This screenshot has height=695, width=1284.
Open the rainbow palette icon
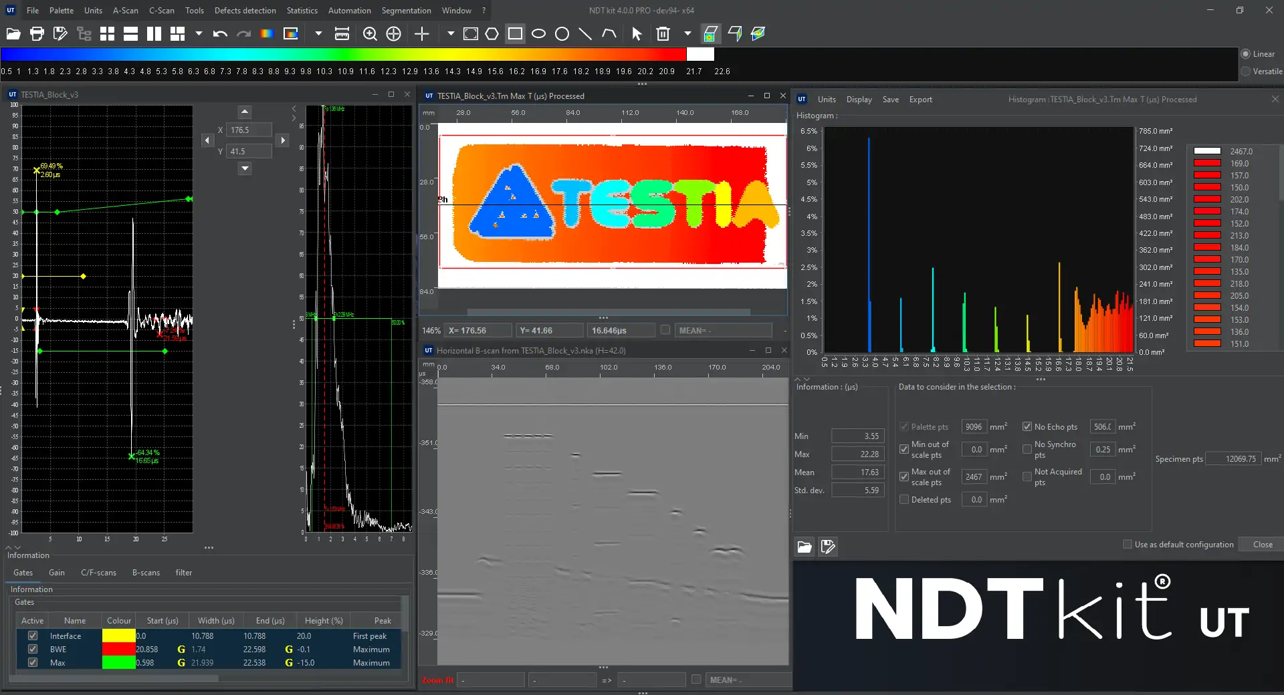coord(267,33)
